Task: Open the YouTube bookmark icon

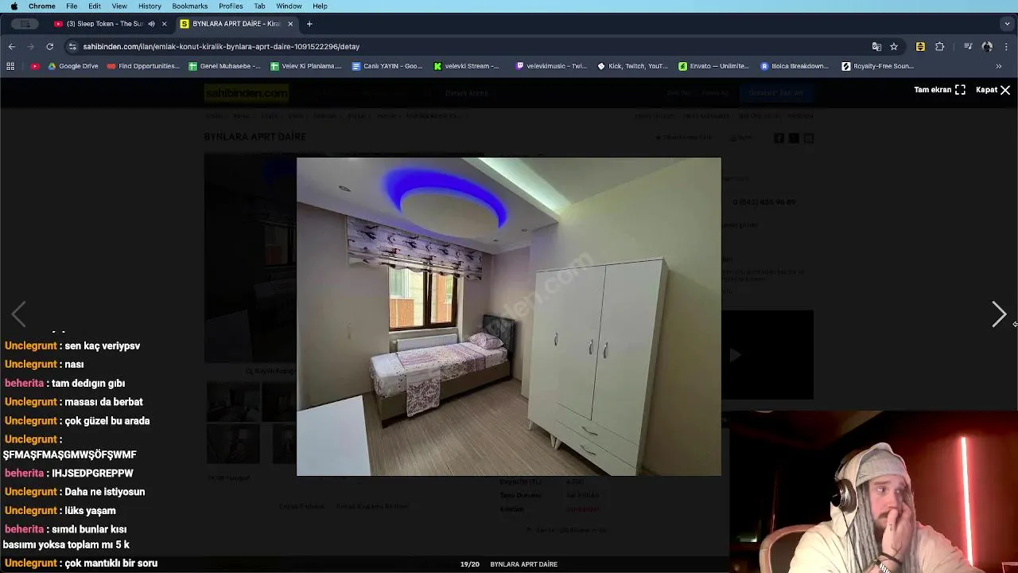Action: pyautogui.click(x=34, y=66)
